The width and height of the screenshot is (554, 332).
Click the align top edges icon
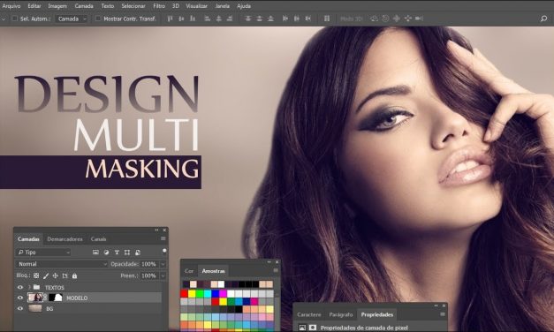coord(171,19)
